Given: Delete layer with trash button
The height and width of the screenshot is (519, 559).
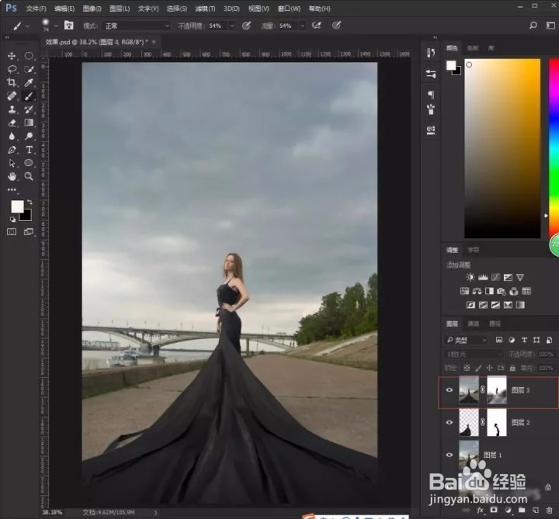Looking at the screenshot, I should 550,510.
